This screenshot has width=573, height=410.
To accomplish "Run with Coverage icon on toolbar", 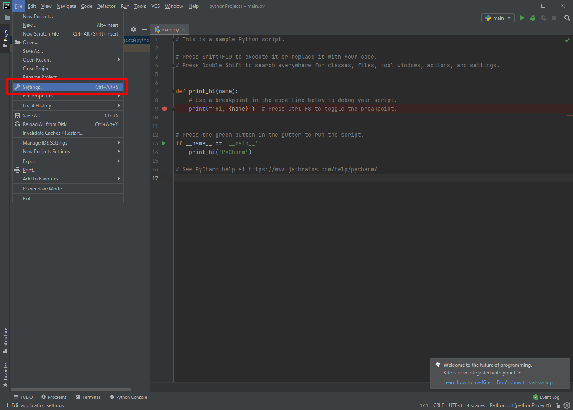I will coord(543,18).
